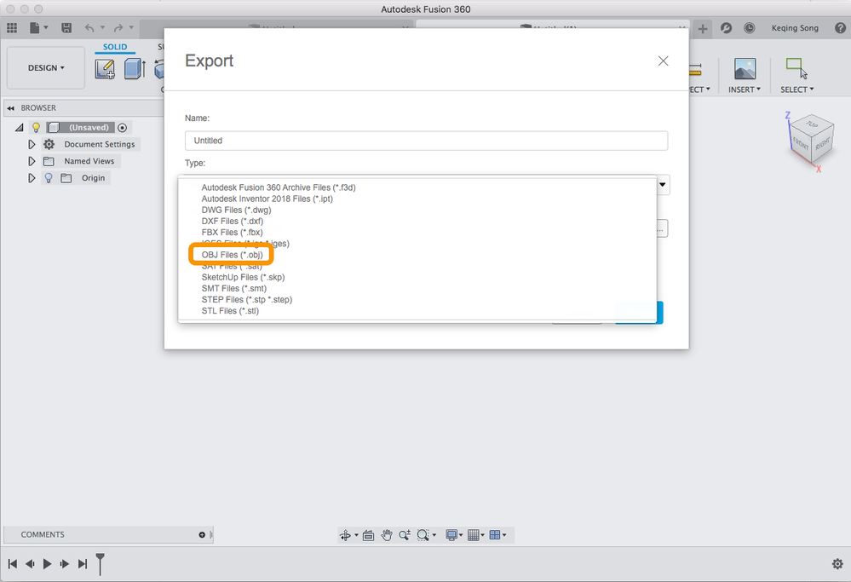Image resolution: width=851 pixels, height=582 pixels.
Task: Choose STL Files (*.stl)
Action: coord(230,311)
